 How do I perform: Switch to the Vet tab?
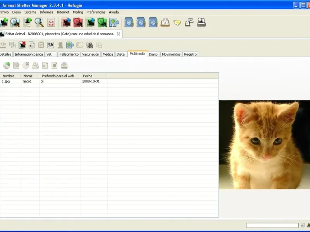coord(51,54)
